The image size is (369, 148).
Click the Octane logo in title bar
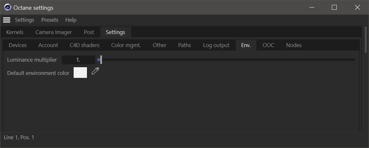pos(7,7)
